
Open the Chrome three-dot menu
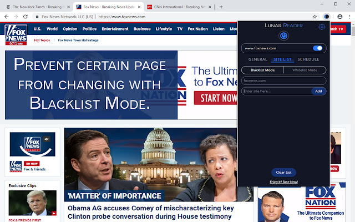[x=349, y=17]
